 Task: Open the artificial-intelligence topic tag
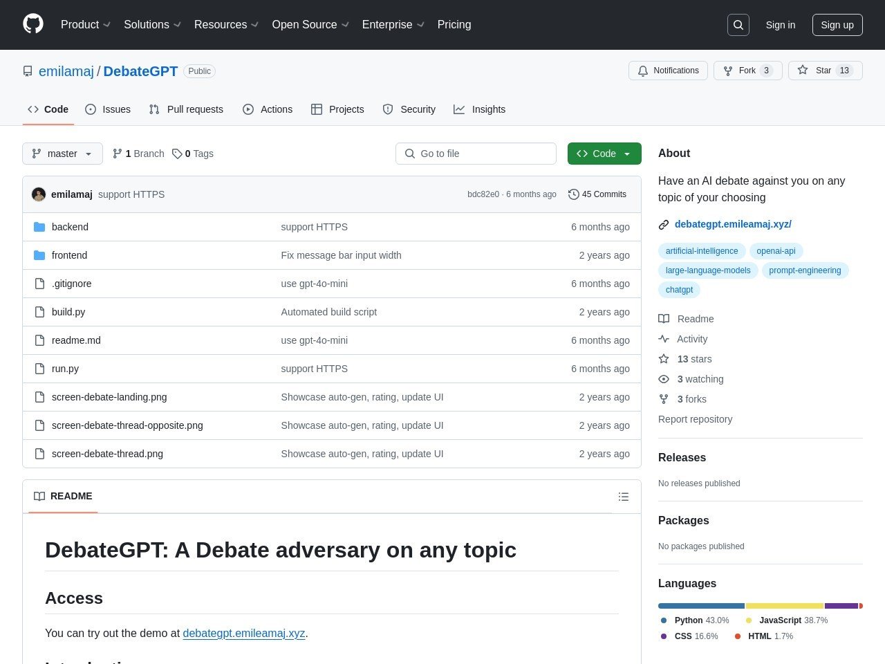pos(702,251)
